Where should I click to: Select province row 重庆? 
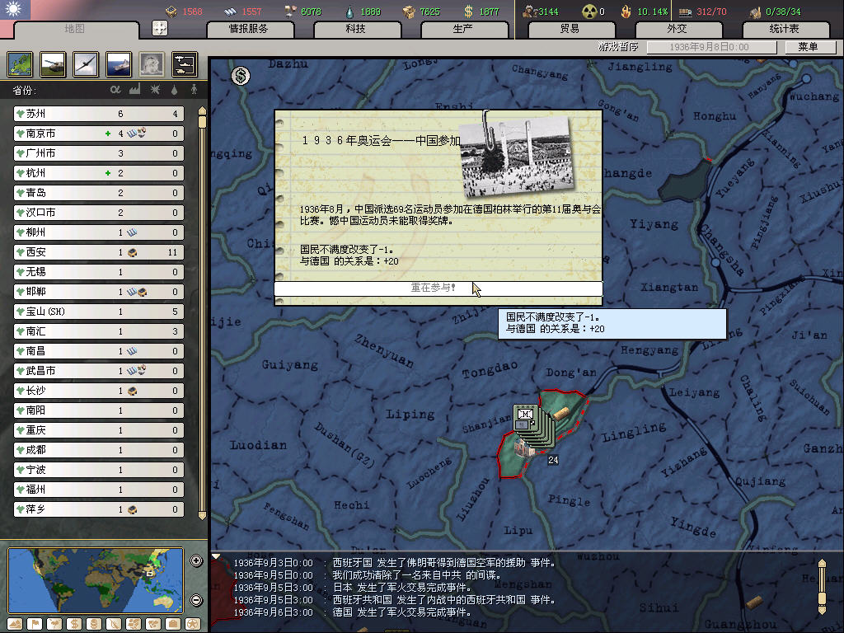(x=99, y=430)
